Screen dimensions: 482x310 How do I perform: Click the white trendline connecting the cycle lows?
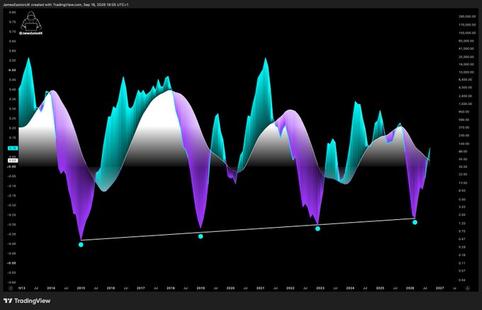tap(248, 229)
